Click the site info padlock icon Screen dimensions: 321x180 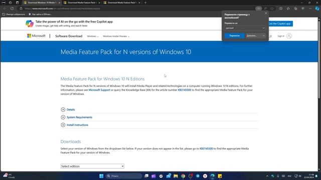[x=21, y=8]
